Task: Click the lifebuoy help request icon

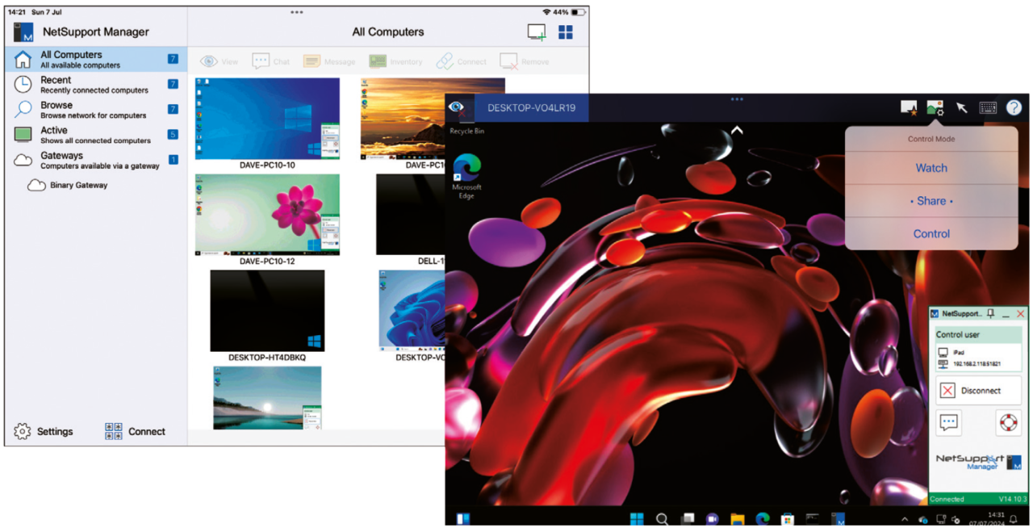Action: (x=1007, y=422)
